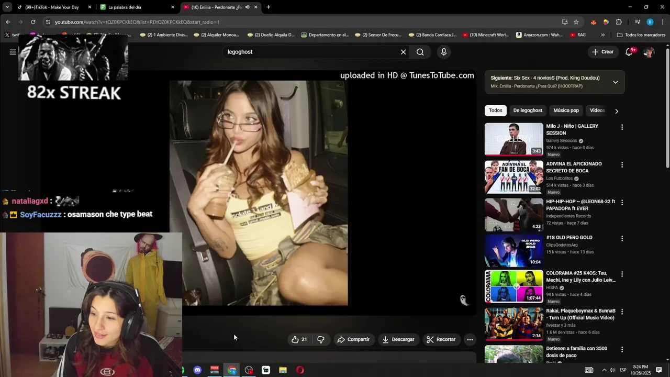Start voice search with microphone
Viewport: 670px width, 377px height.
[x=444, y=52]
